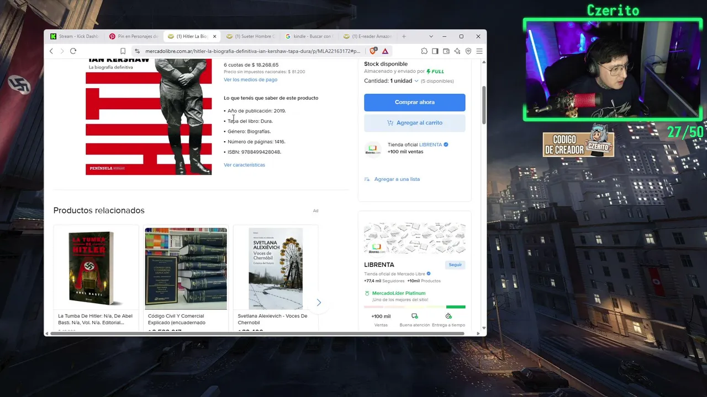
Task: Switch to the Pin en Personajes tab
Action: click(x=134, y=36)
